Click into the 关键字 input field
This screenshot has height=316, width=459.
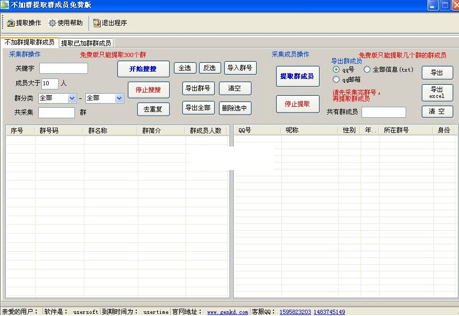tap(63, 69)
